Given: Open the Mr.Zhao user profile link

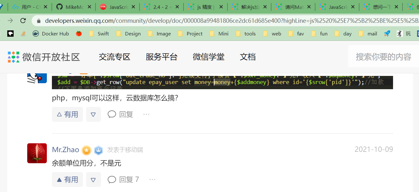Looking at the screenshot, I should coord(66,150).
